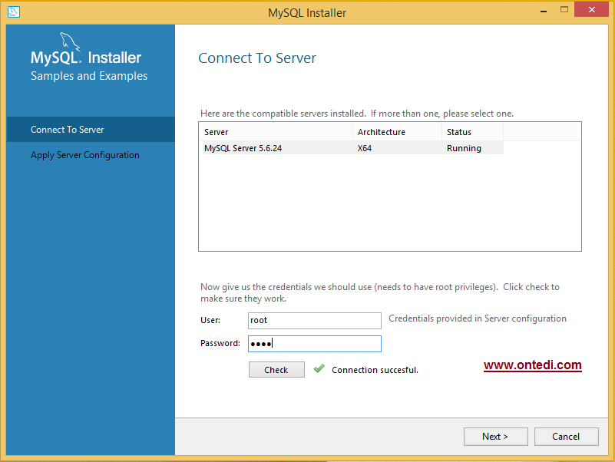Click the User: label
Viewport: 615px width, 462px height.
pos(210,320)
